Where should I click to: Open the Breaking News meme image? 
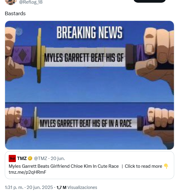tap(89, 85)
